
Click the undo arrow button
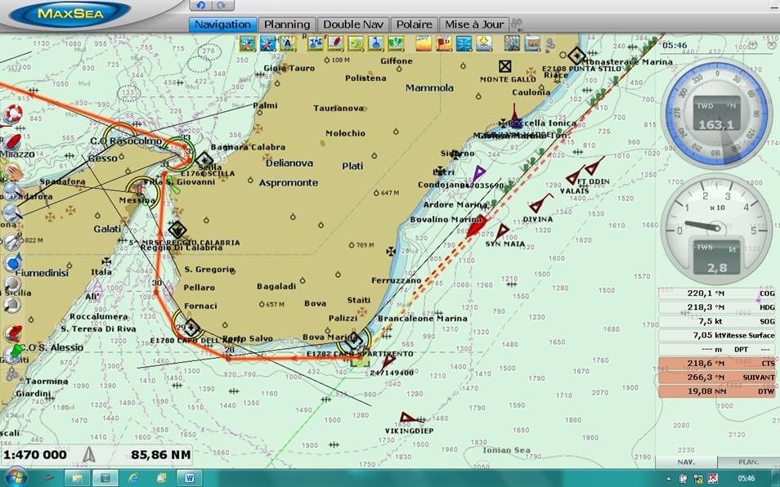point(201,6)
